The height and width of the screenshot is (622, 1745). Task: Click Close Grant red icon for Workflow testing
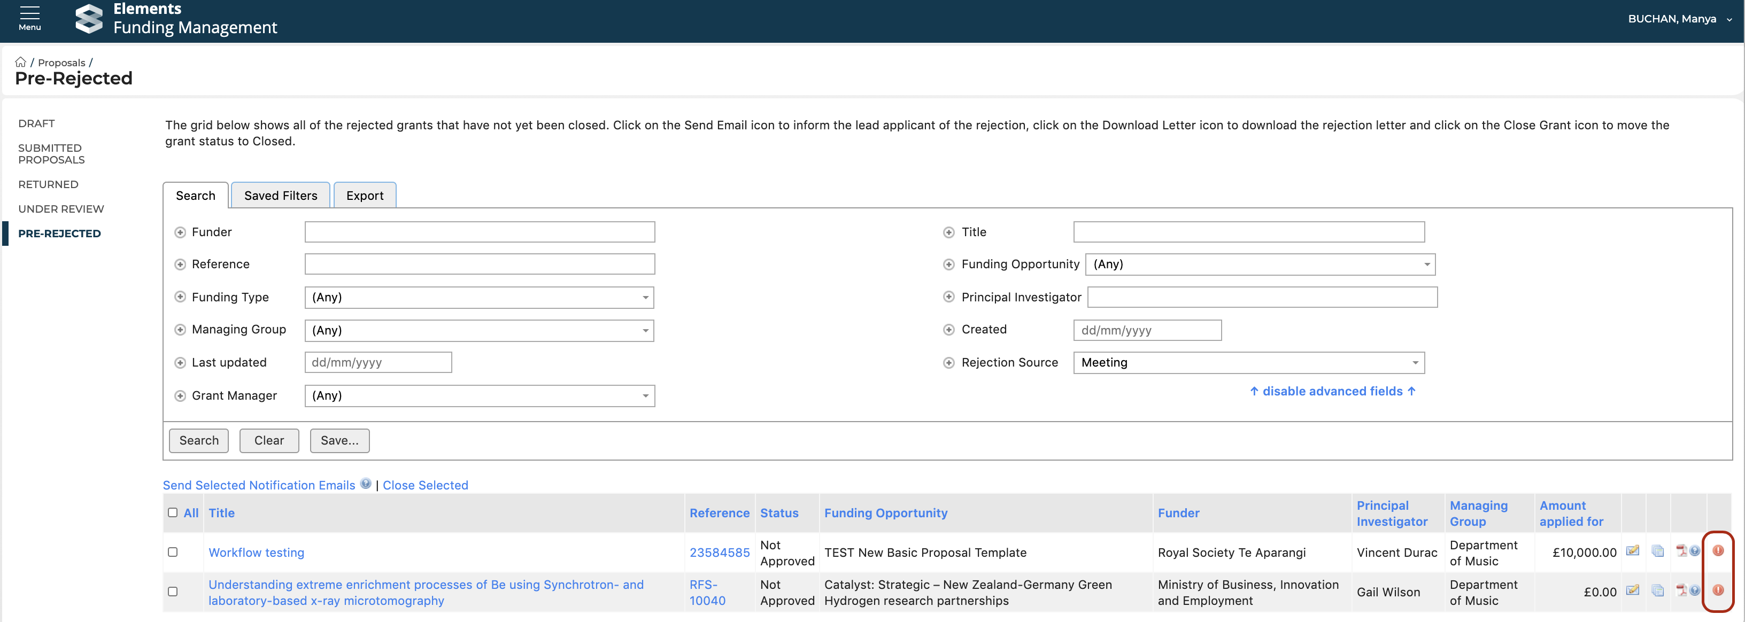pyautogui.click(x=1718, y=551)
